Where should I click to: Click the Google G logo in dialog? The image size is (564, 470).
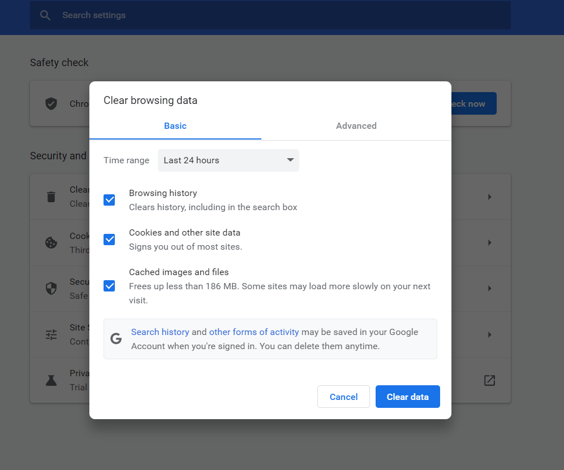click(116, 338)
